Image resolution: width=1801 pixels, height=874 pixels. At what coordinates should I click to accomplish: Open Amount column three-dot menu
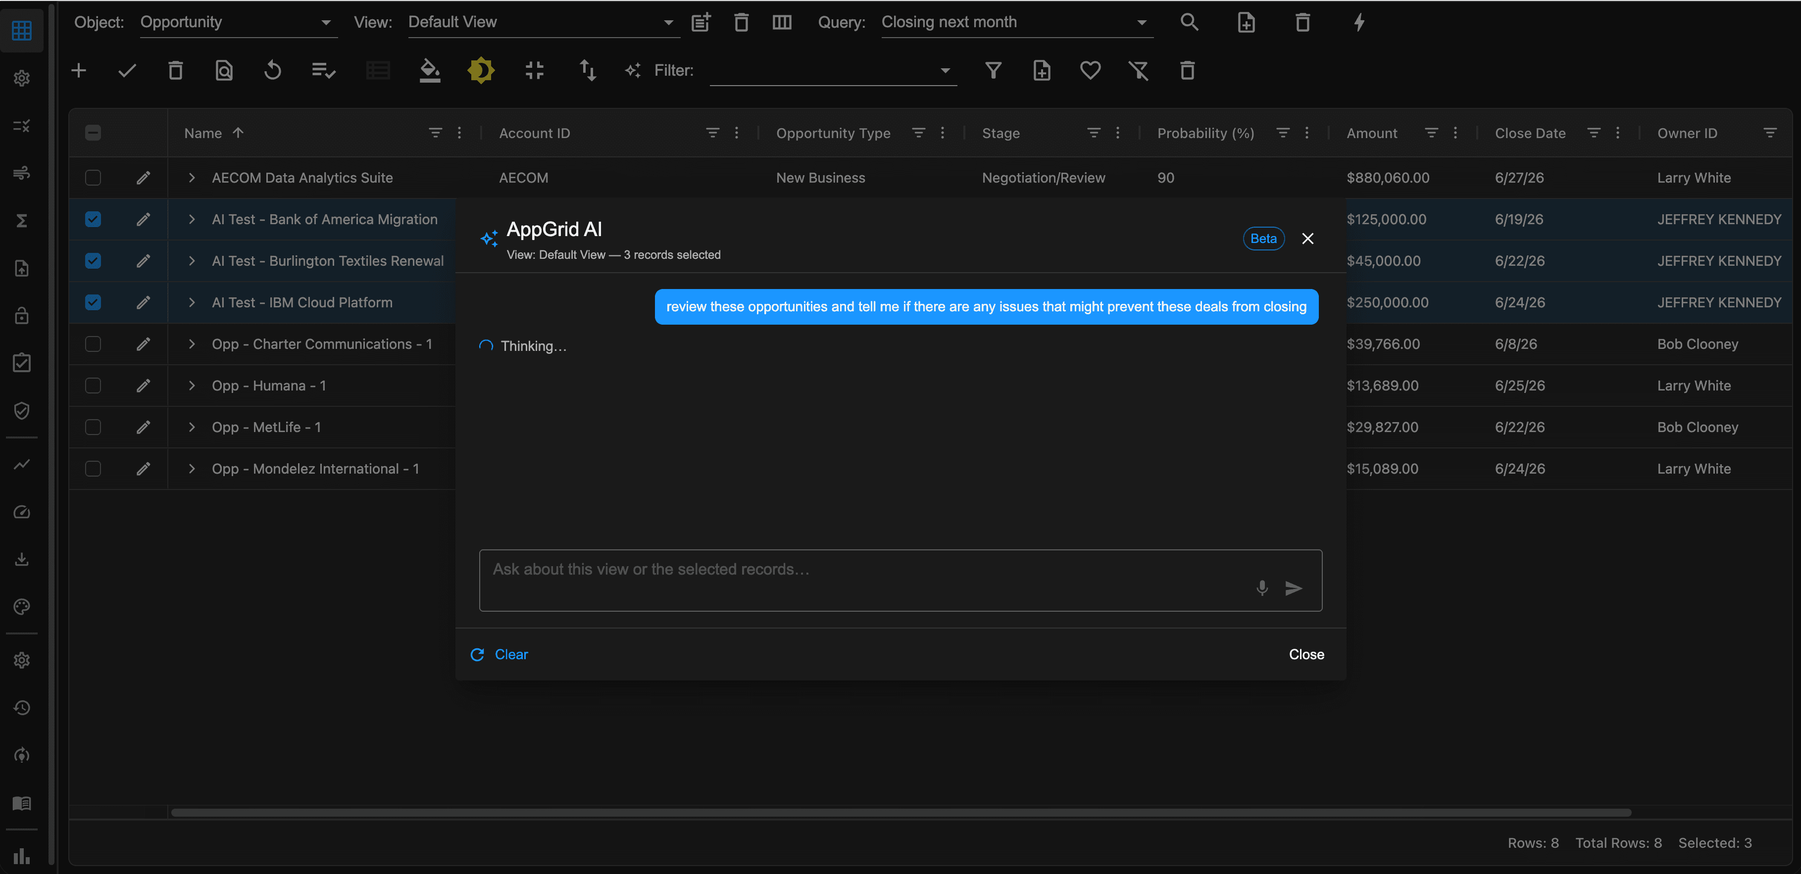point(1455,133)
